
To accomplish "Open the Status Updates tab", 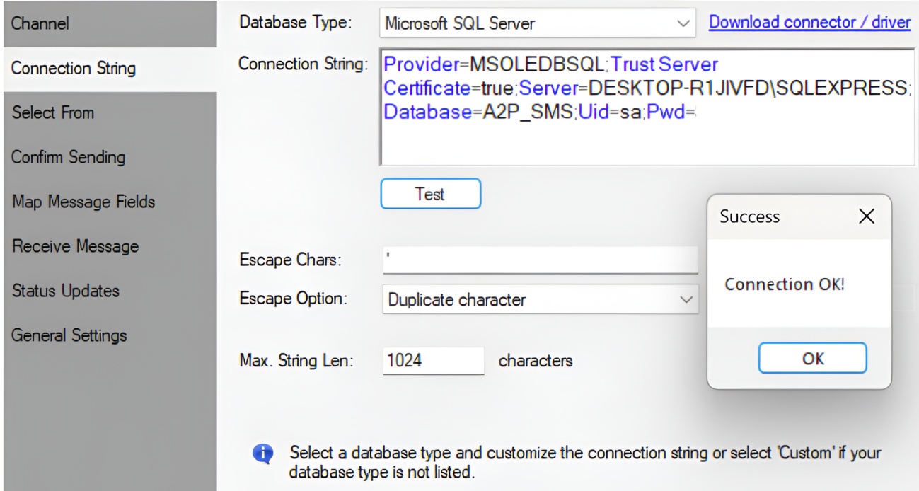I will (x=108, y=291).
